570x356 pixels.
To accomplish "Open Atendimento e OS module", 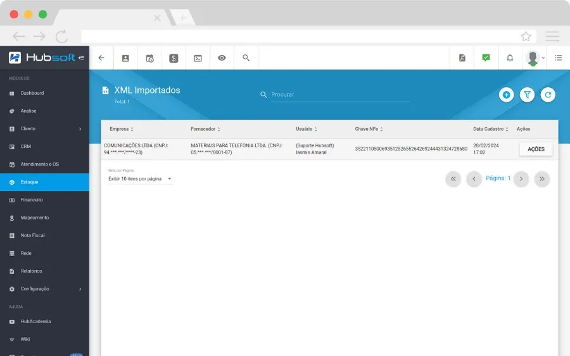I will tap(44, 164).
